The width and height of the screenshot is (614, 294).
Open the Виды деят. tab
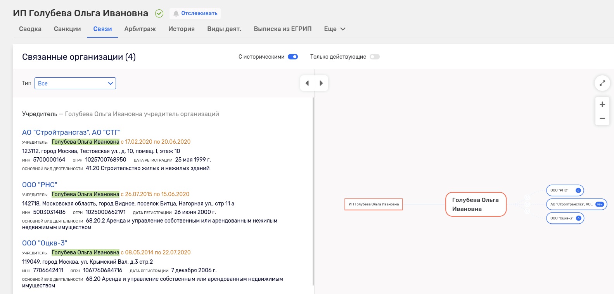click(224, 29)
